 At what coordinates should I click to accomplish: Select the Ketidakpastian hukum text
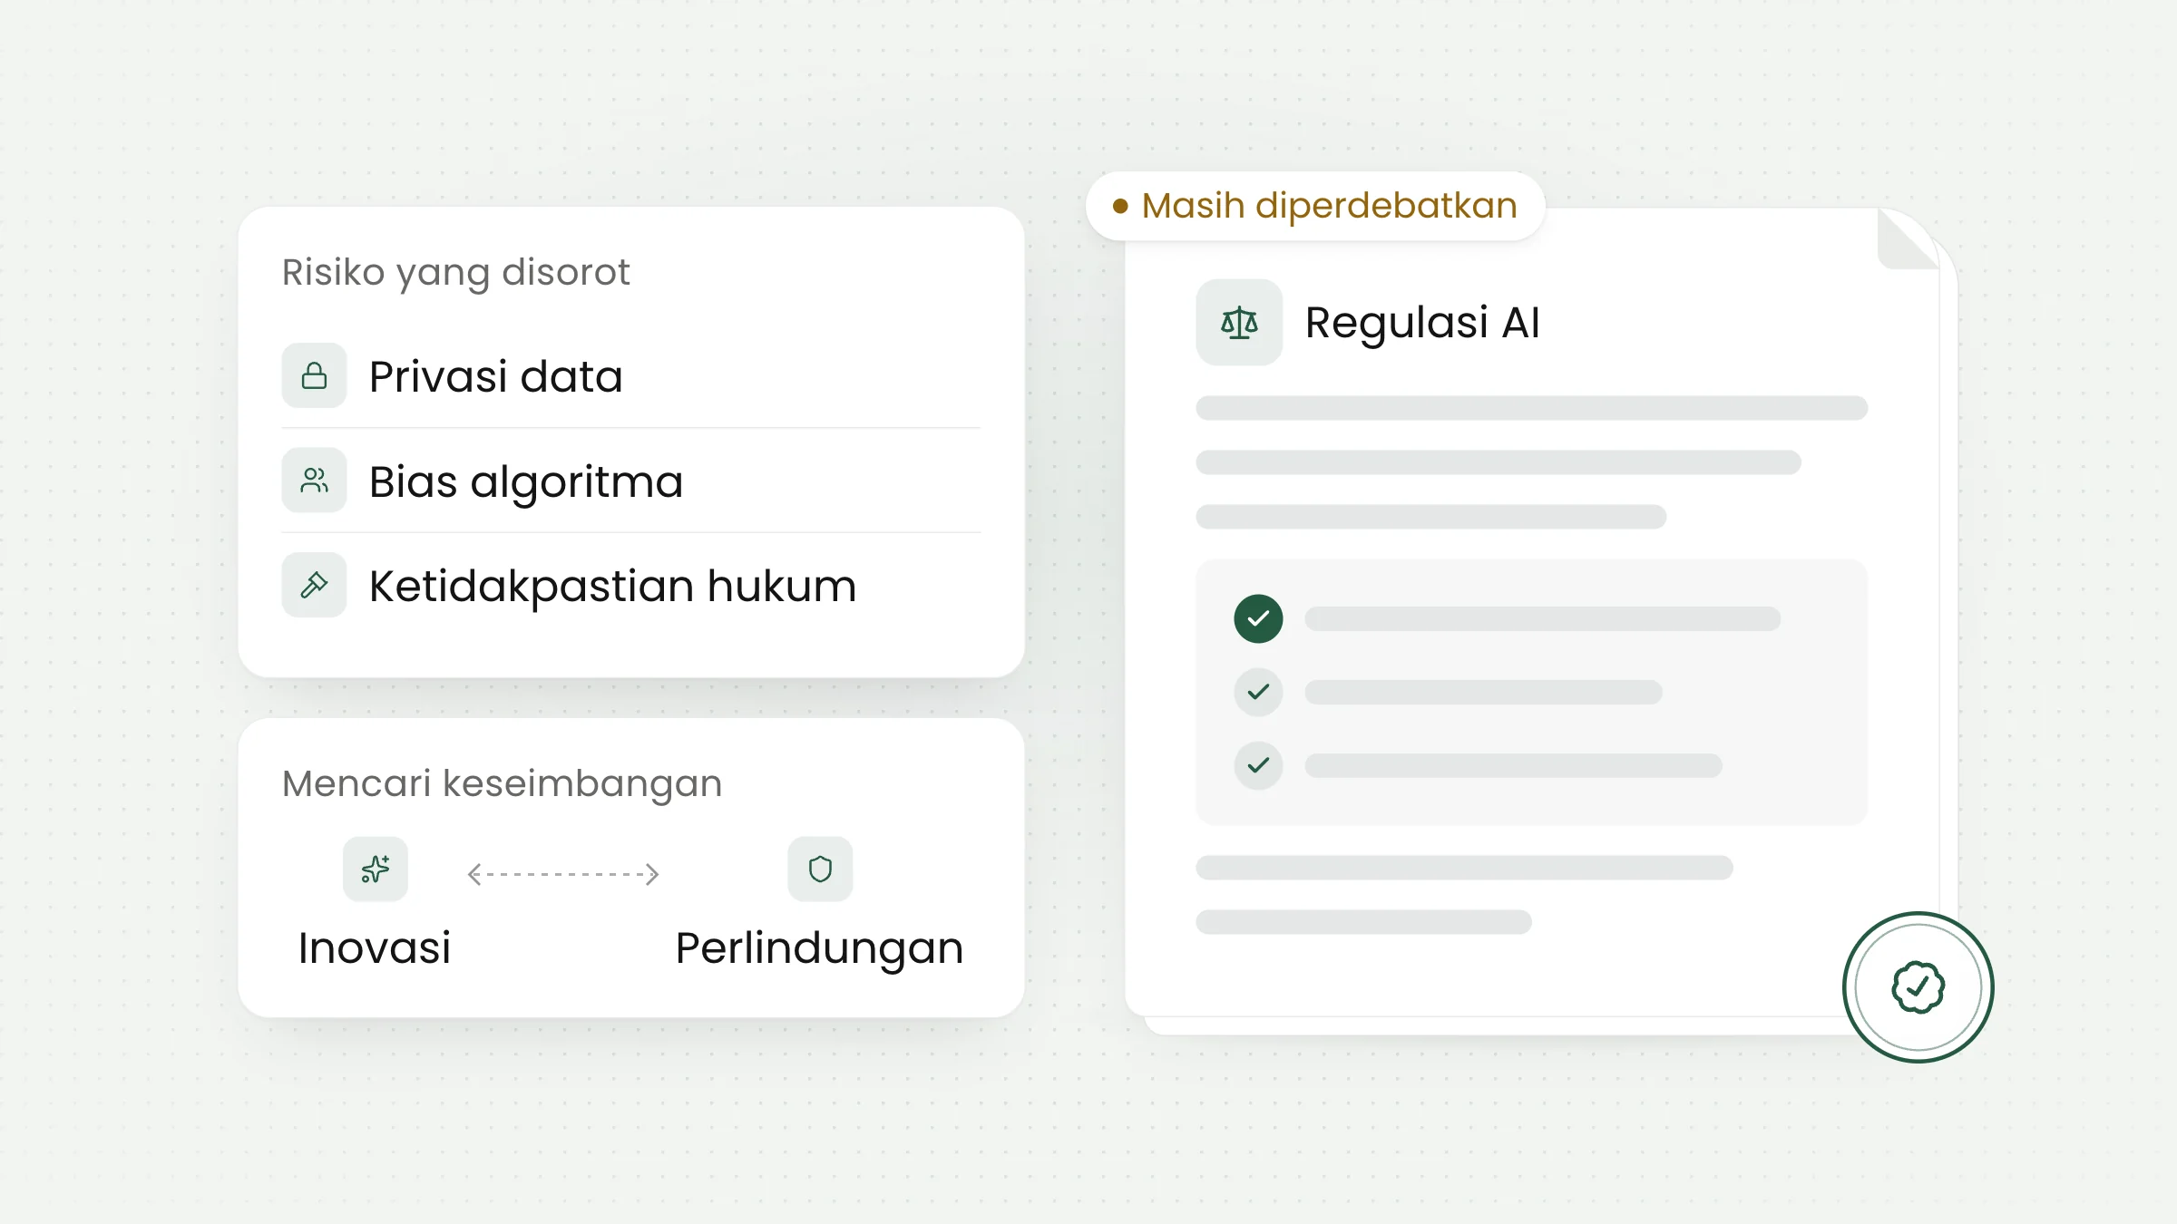(x=612, y=586)
